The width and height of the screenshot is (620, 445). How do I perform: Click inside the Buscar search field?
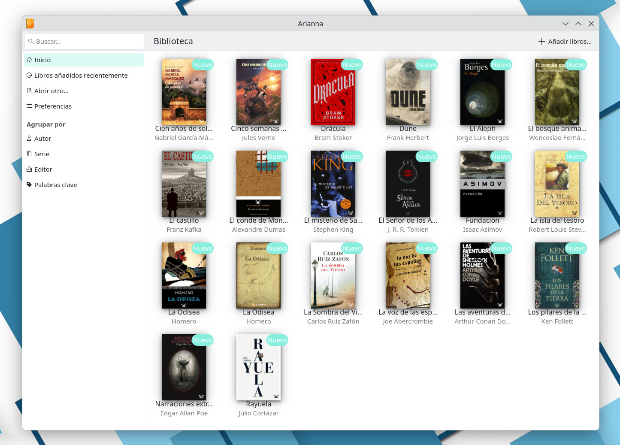84,41
